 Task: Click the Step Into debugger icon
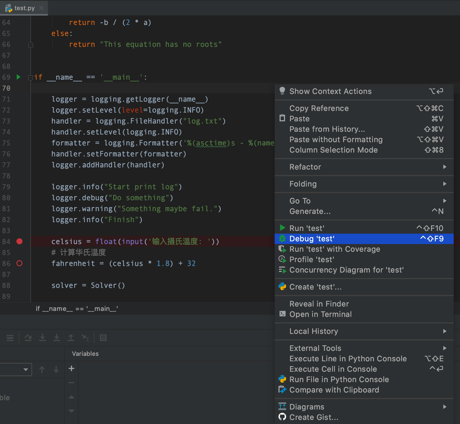42,338
